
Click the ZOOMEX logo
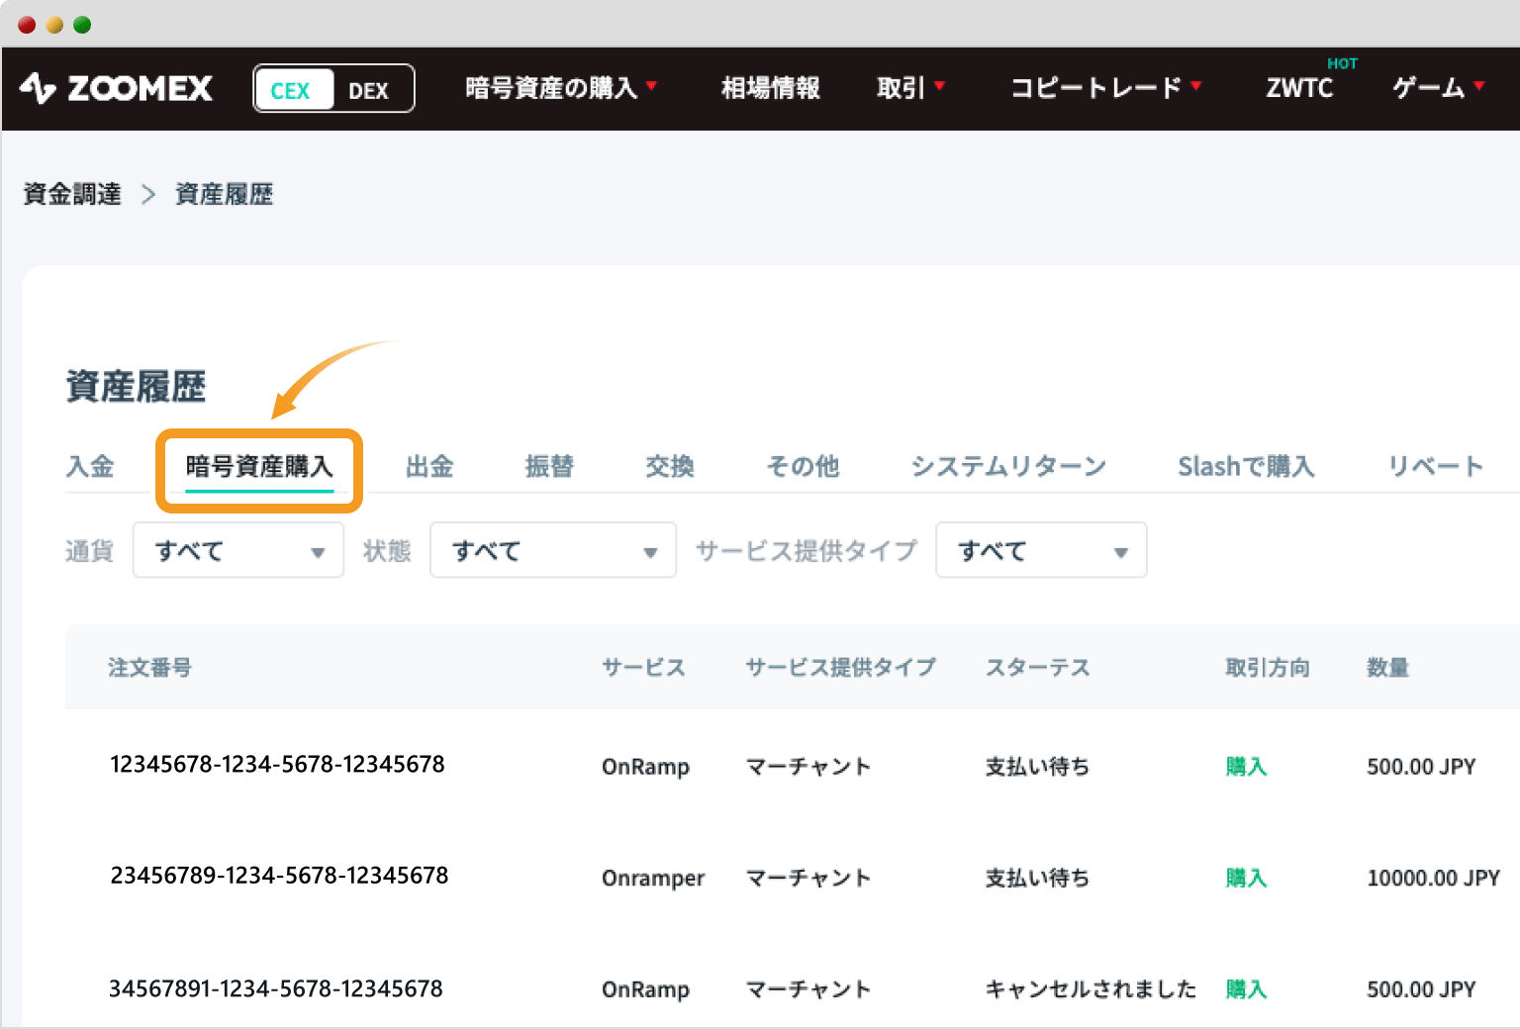tap(116, 89)
